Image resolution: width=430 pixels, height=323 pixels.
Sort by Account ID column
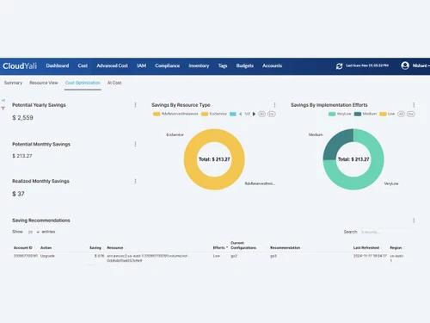[23, 248]
